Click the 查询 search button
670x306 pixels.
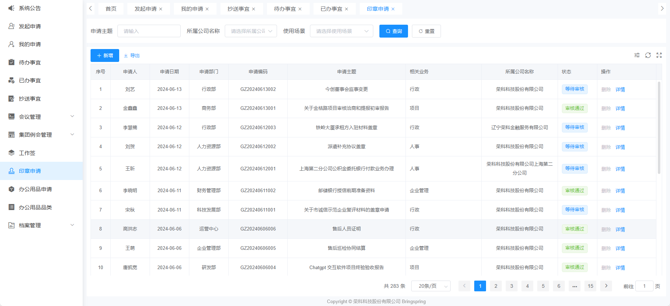[x=393, y=31]
